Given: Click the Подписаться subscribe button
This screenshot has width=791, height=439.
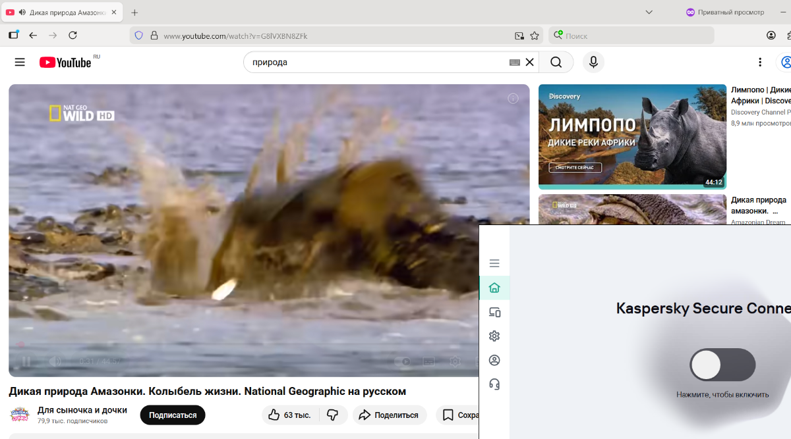Looking at the screenshot, I should pos(173,415).
